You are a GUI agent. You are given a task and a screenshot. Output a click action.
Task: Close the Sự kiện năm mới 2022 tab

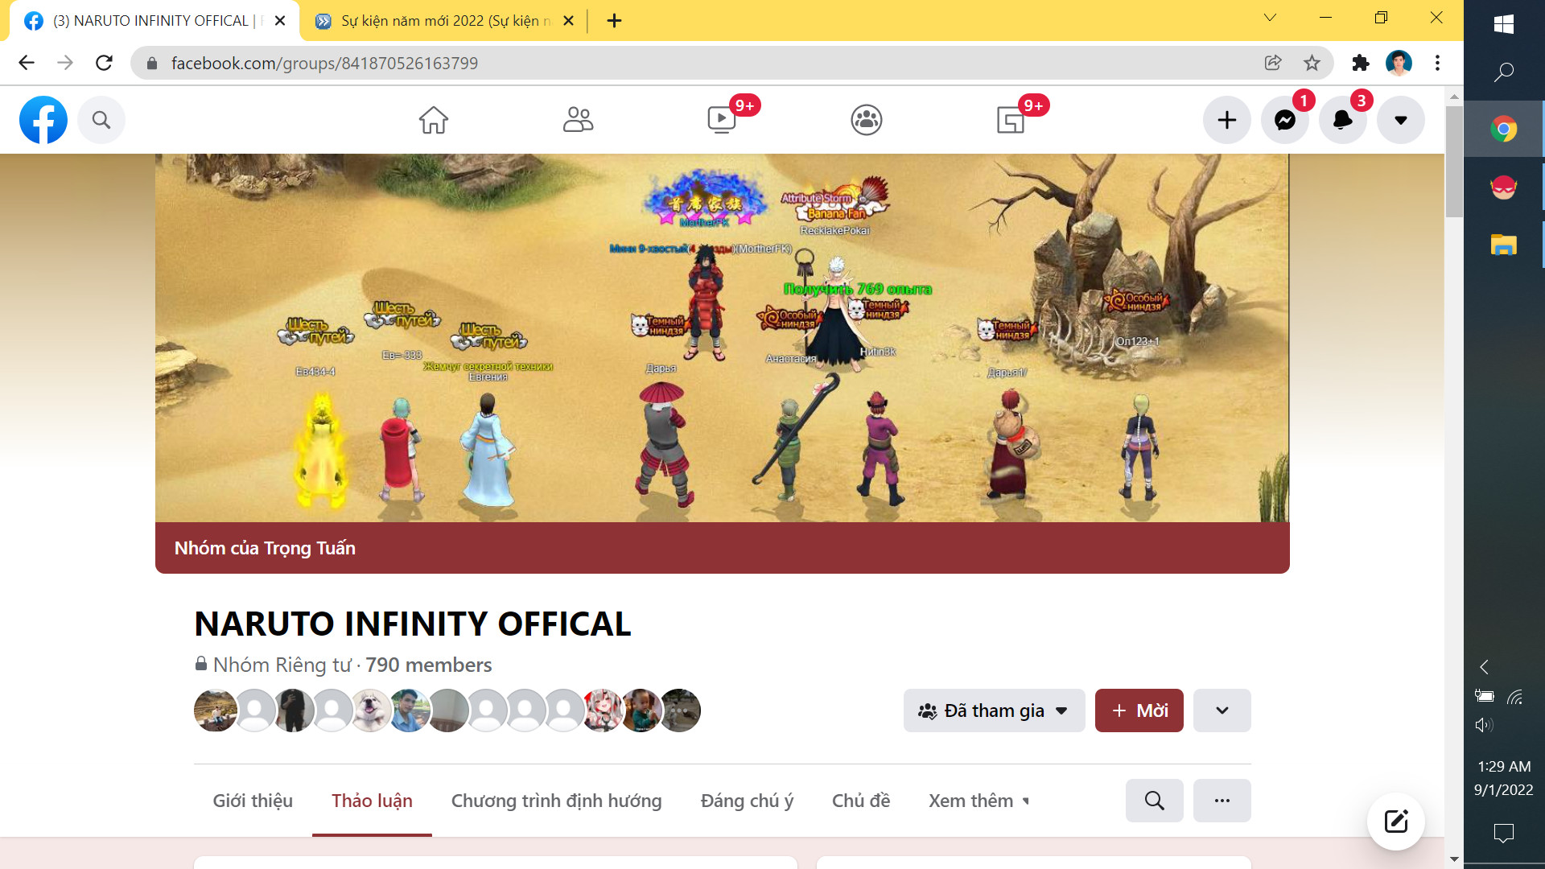coord(568,21)
